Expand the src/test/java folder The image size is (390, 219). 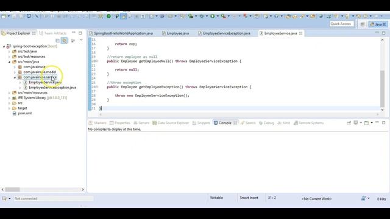pyautogui.click(x=9, y=51)
